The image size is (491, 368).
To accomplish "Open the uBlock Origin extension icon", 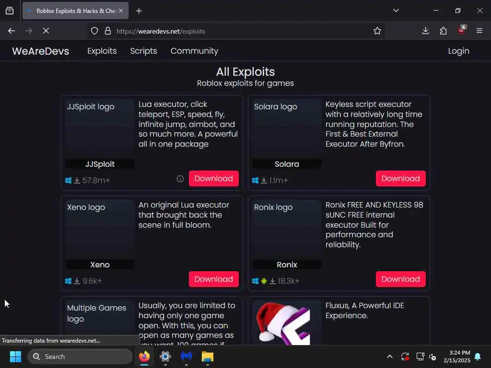I will (462, 30).
